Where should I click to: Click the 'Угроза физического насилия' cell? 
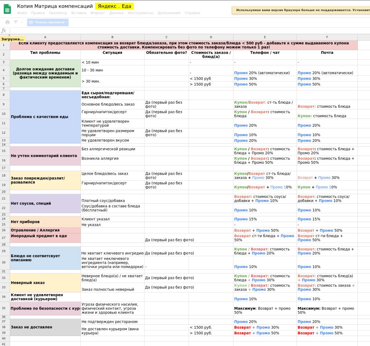(112, 308)
